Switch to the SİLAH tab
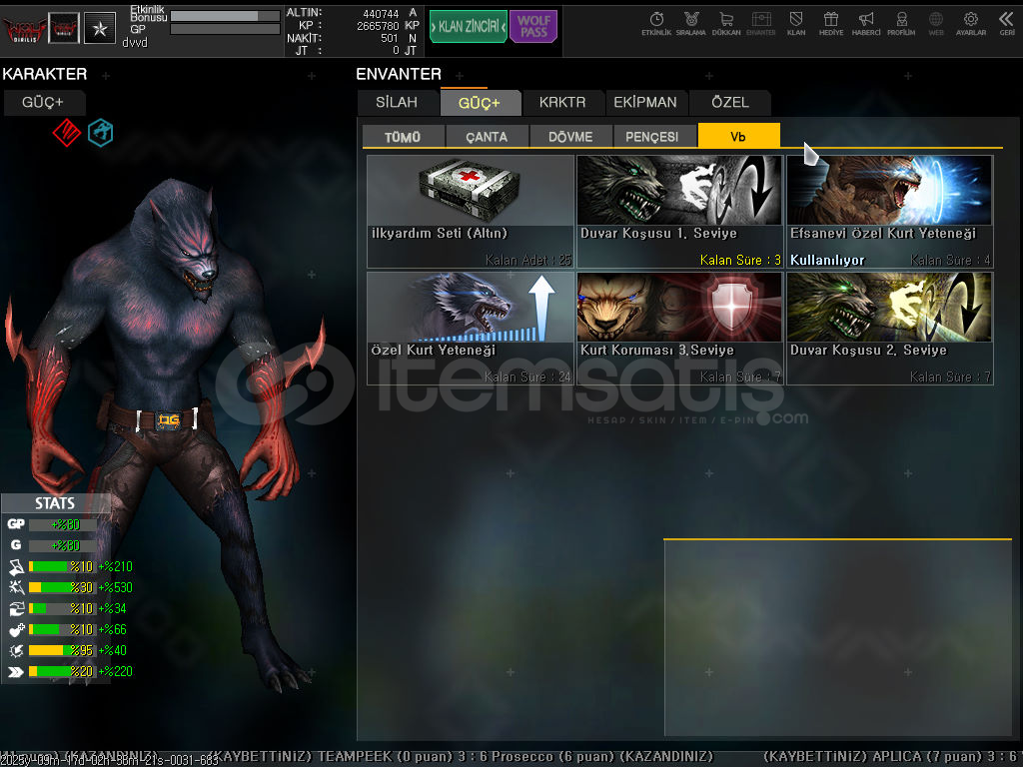Viewport: 1023px width, 767px height. 397,103
